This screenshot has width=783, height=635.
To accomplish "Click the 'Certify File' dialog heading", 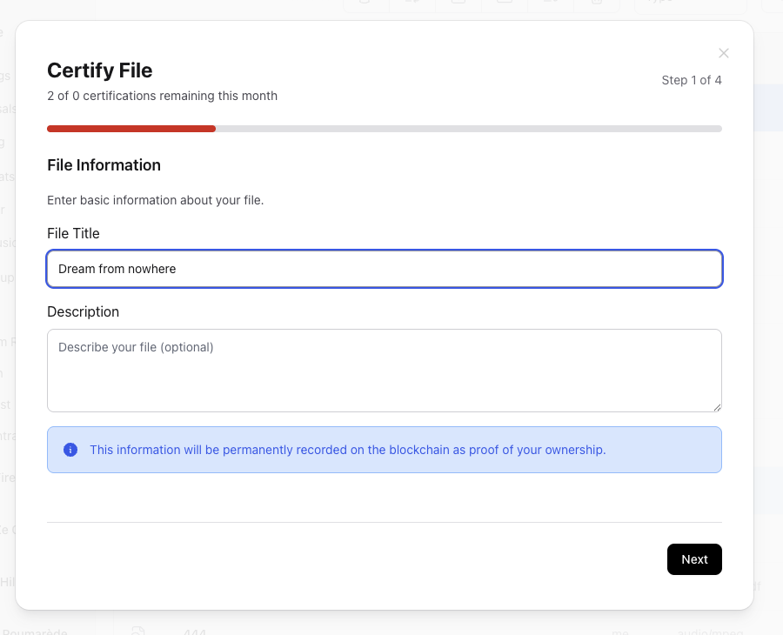I will click(x=98, y=70).
